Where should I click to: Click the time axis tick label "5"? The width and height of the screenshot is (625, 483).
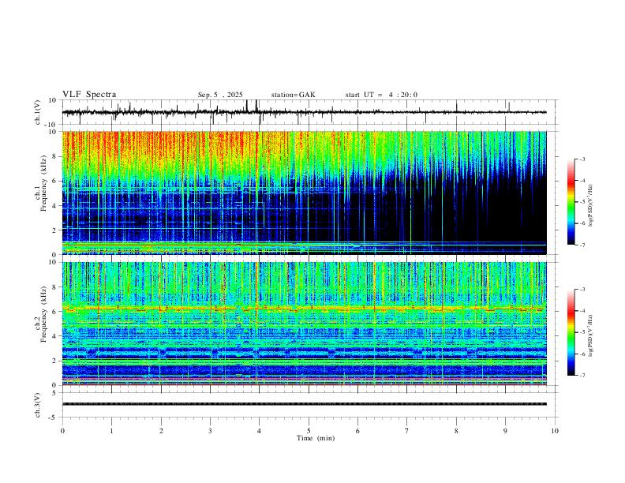pyautogui.click(x=309, y=431)
